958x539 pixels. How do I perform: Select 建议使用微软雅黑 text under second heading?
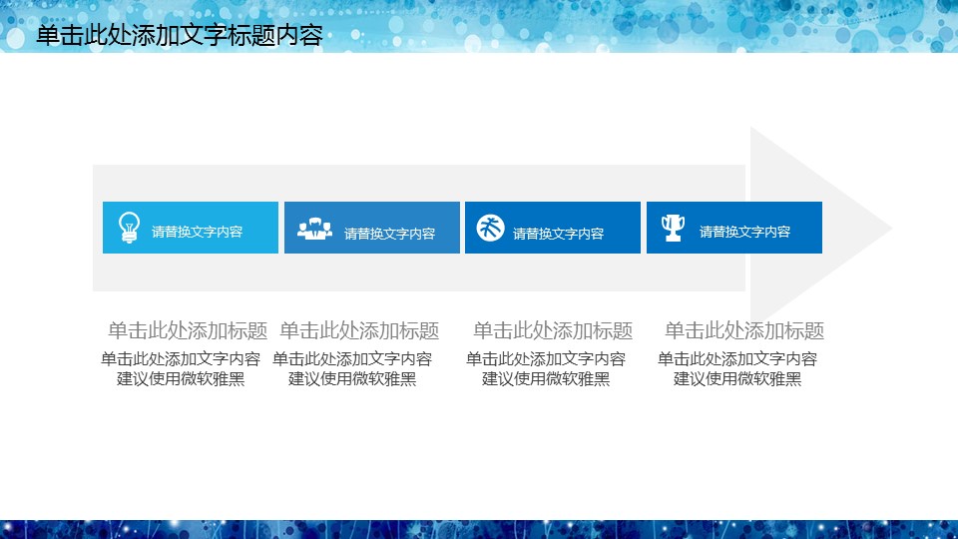pos(352,379)
